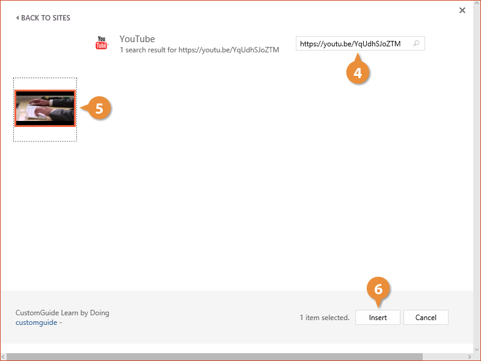This screenshot has width=481, height=361.
Task: Click the YouTube search URL field
Action: (x=352, y=44)
